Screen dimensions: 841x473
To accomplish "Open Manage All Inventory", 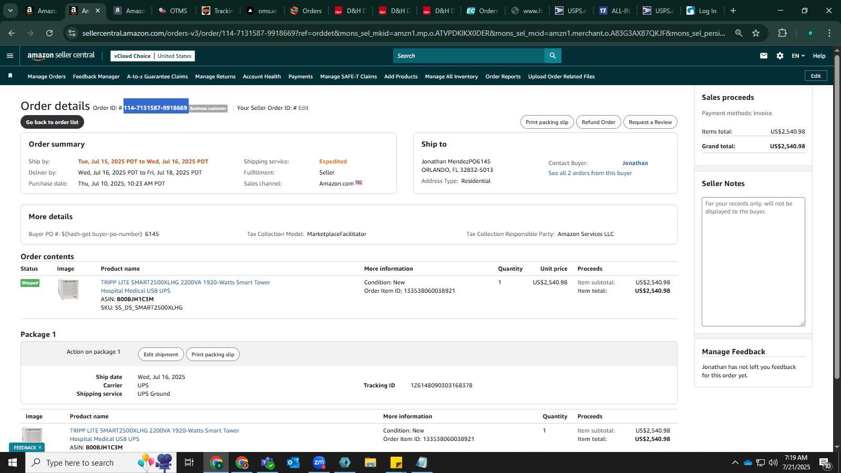I will point(452,76).
